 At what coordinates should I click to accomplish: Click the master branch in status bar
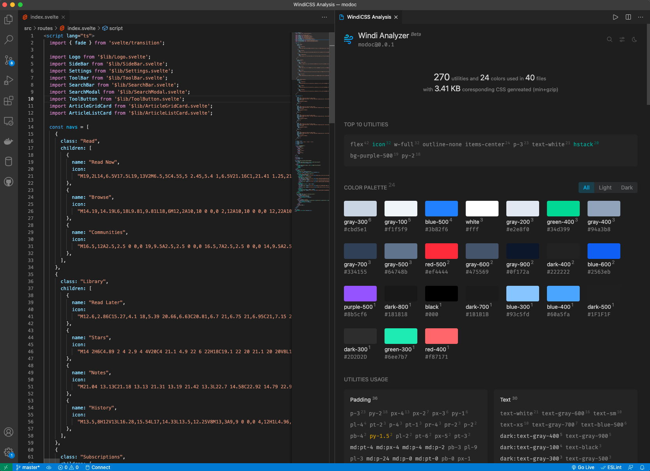point(28,467)
